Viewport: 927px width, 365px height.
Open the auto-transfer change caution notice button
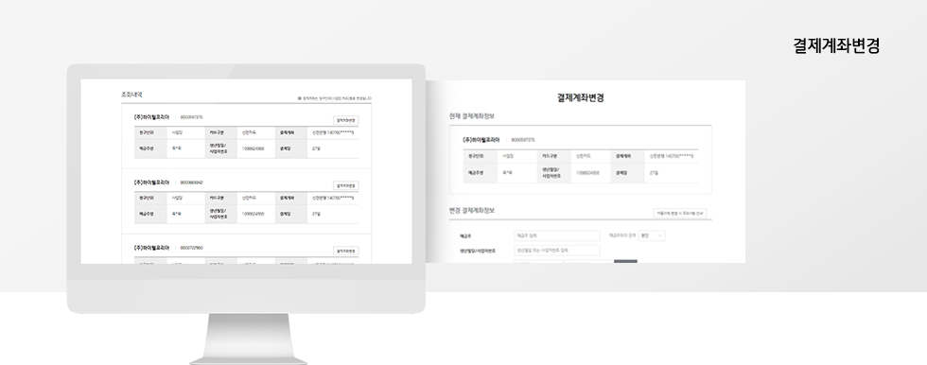(680, 213)
